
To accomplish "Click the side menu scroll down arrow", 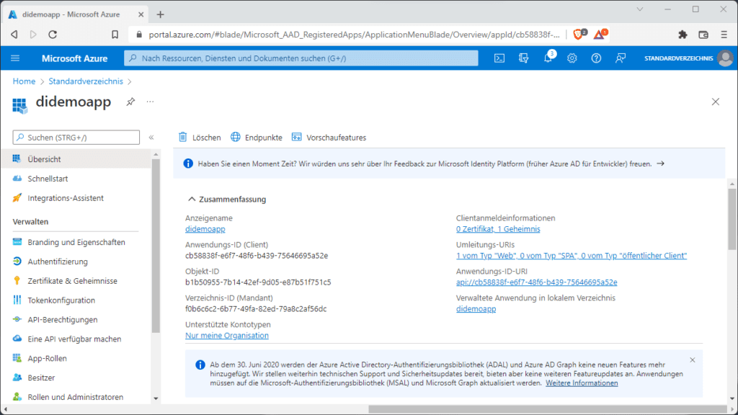I will pos(156,398).
